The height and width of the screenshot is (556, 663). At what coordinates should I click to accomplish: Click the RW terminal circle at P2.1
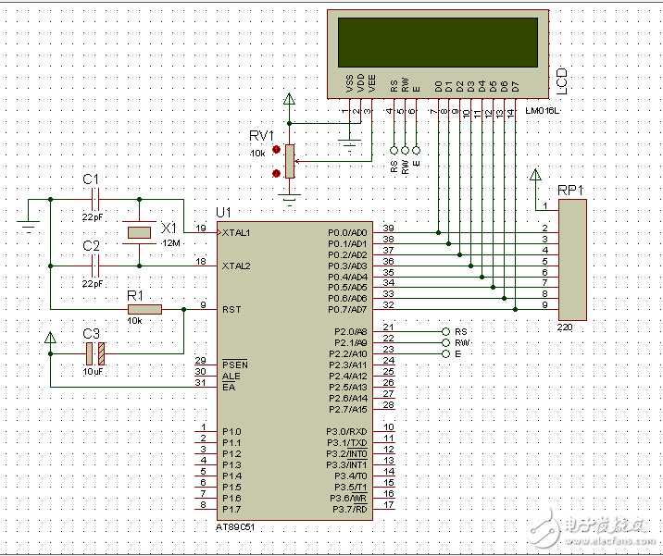445,342
